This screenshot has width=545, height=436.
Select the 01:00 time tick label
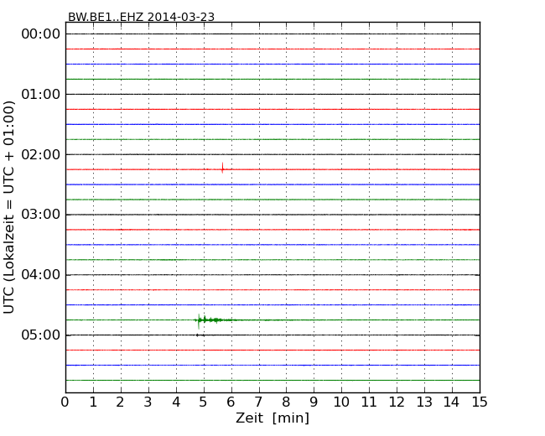point(41,94)
